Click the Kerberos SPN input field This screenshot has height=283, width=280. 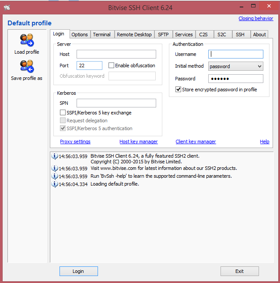[116, 103]
